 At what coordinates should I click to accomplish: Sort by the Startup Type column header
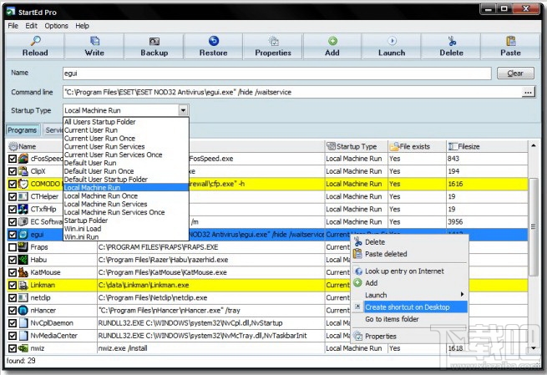coord(356,146)
